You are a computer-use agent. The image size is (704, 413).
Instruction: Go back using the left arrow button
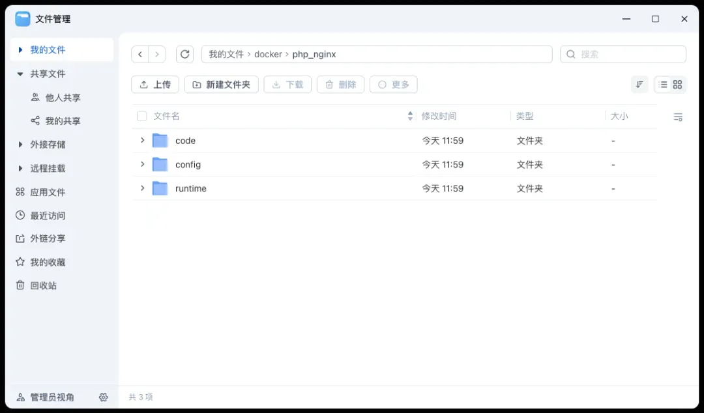point(140,54)
